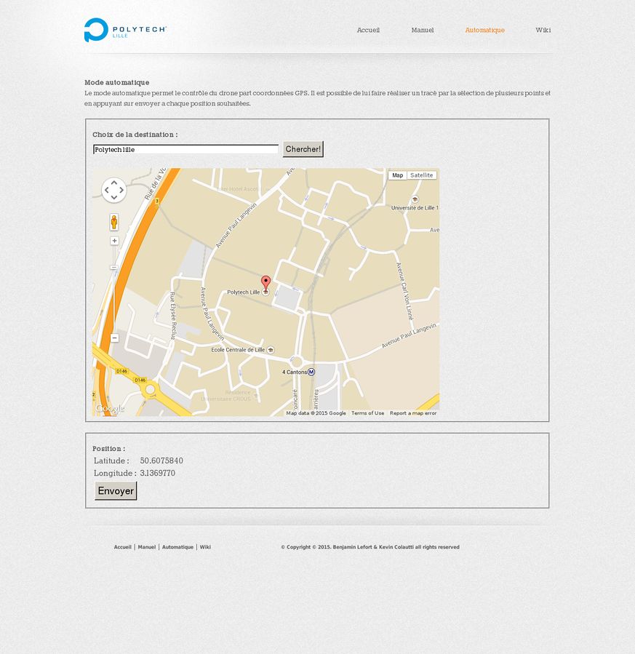Click the 4 Cantons metro station icon
The image size is (635, 654).
(311, 372)
